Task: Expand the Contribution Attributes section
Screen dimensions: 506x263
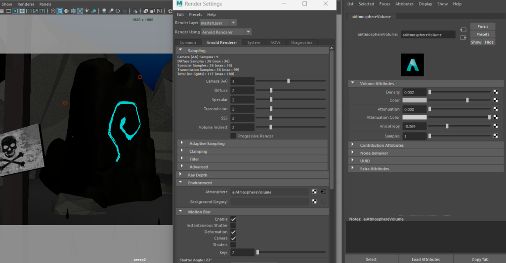Action: coord(352,145)
